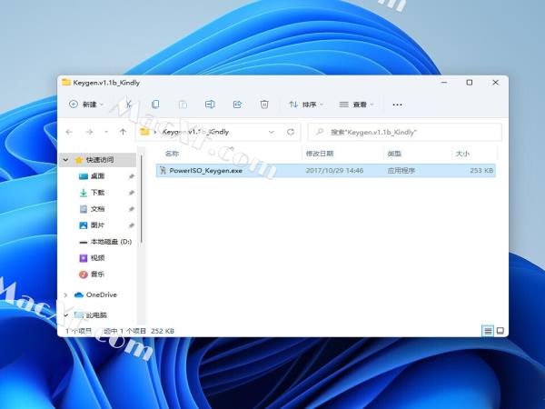
Task: Click the PowerISO_Keygen.exe file icon
Action: [163, 171]
